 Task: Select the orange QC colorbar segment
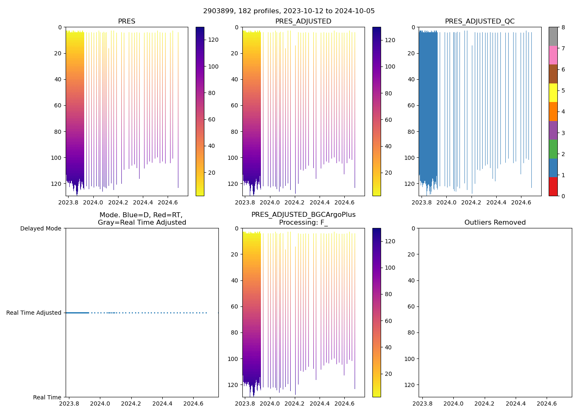[553, 112]
